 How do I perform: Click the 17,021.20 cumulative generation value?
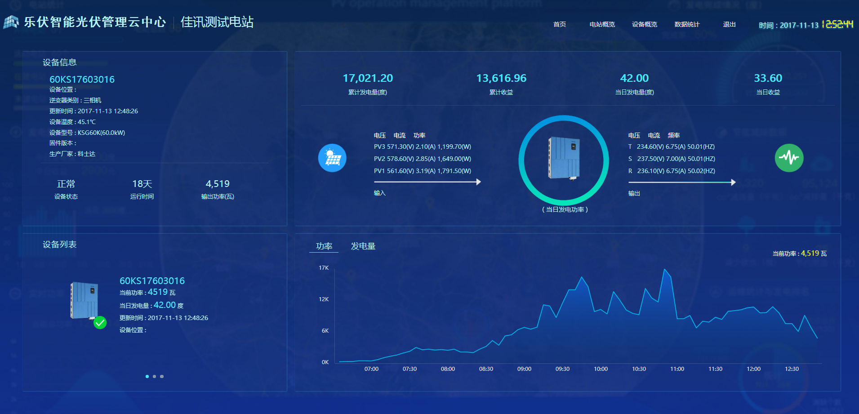tap(367, 78)
